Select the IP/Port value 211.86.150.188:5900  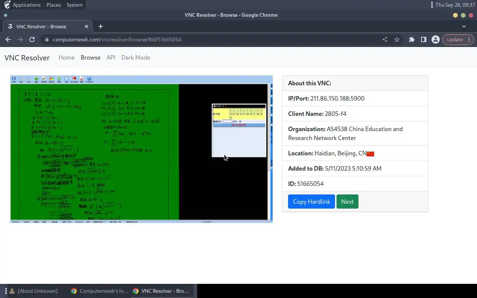coord(337,98)
